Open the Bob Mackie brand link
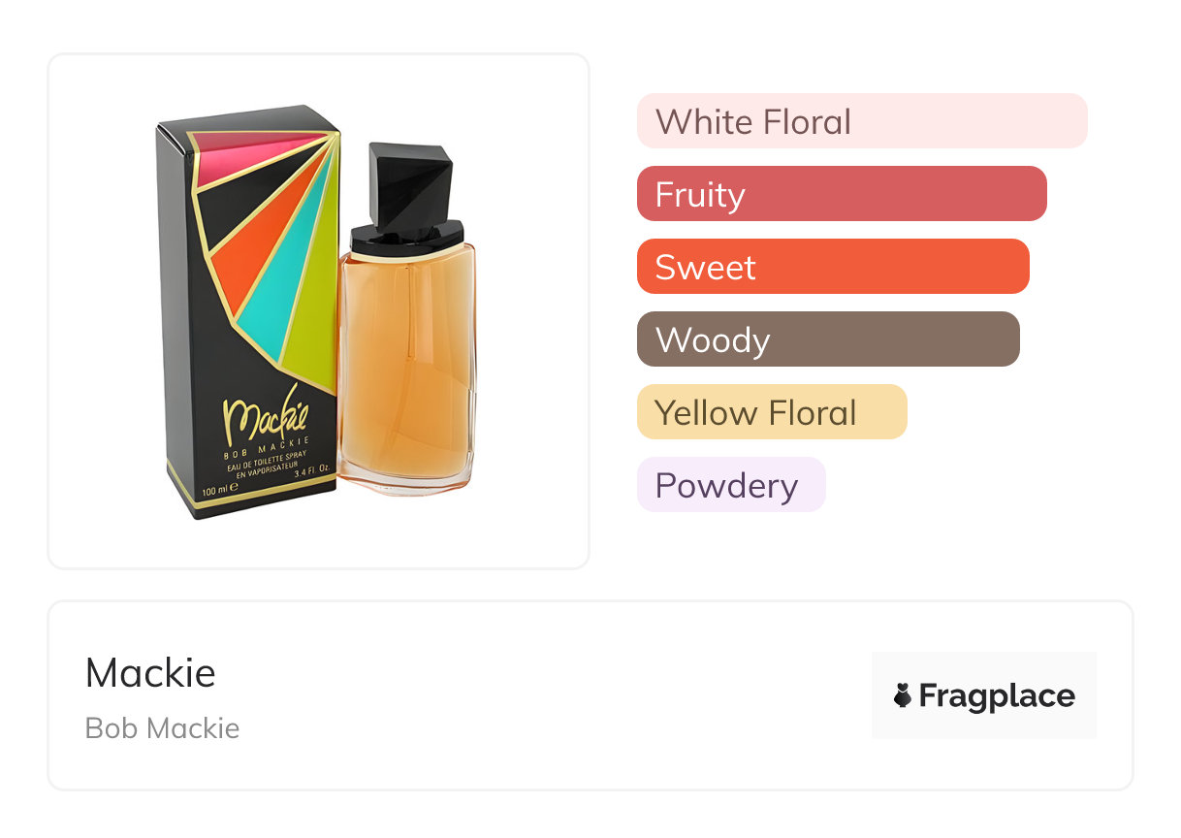Viewport: 1181px width, 838px height. pos(162,728)
